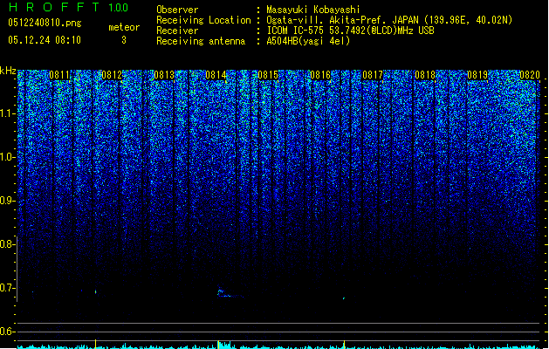
Task: Click the 0814 time marker
Action: pos(216,75)
